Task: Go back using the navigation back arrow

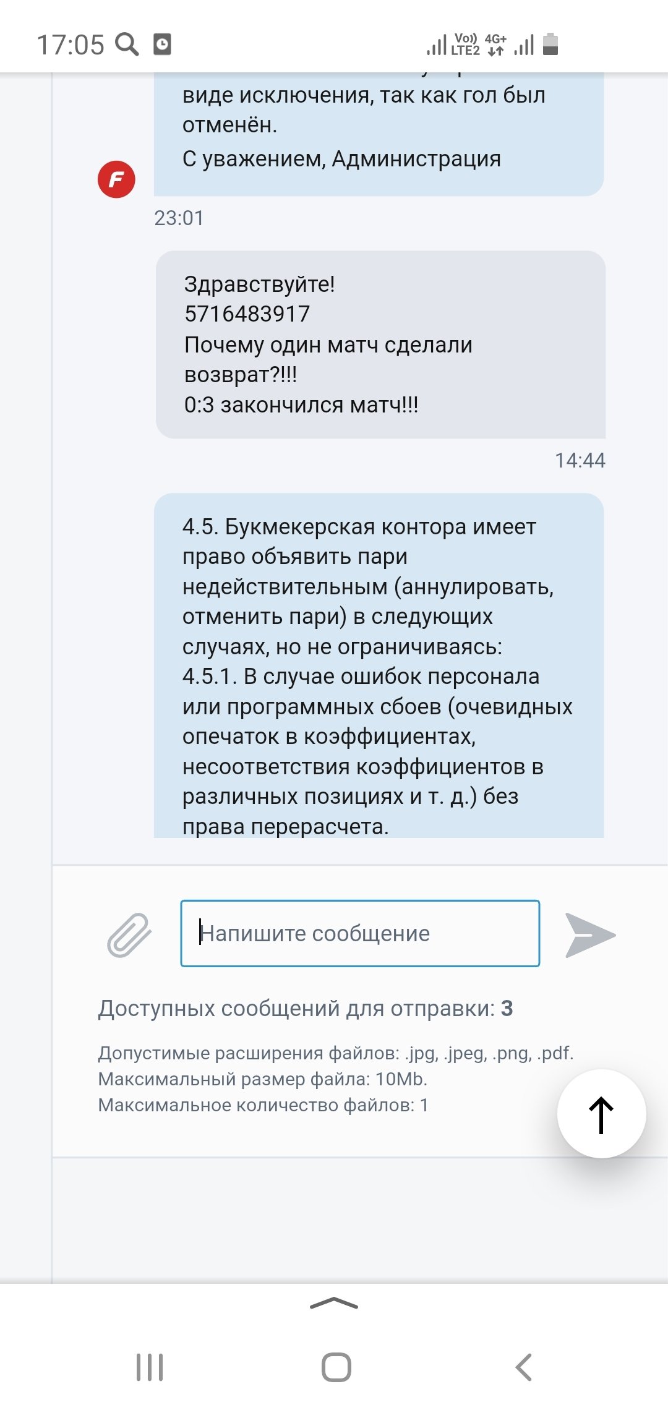Action: (523, 1367)
